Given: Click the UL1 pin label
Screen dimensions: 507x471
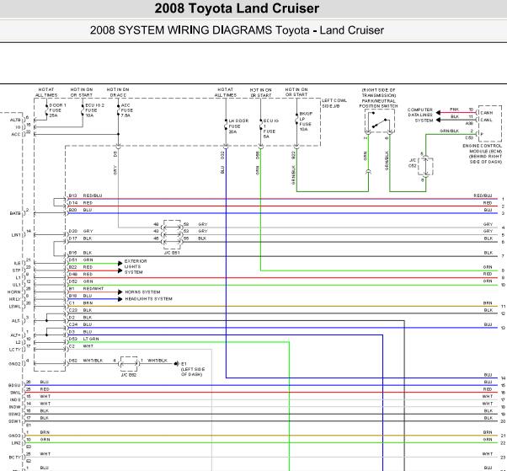Looking at the screenshot, I should pos(17,285).
